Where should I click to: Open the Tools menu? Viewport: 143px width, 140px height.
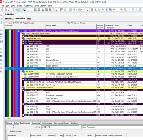tap(37, 6)
